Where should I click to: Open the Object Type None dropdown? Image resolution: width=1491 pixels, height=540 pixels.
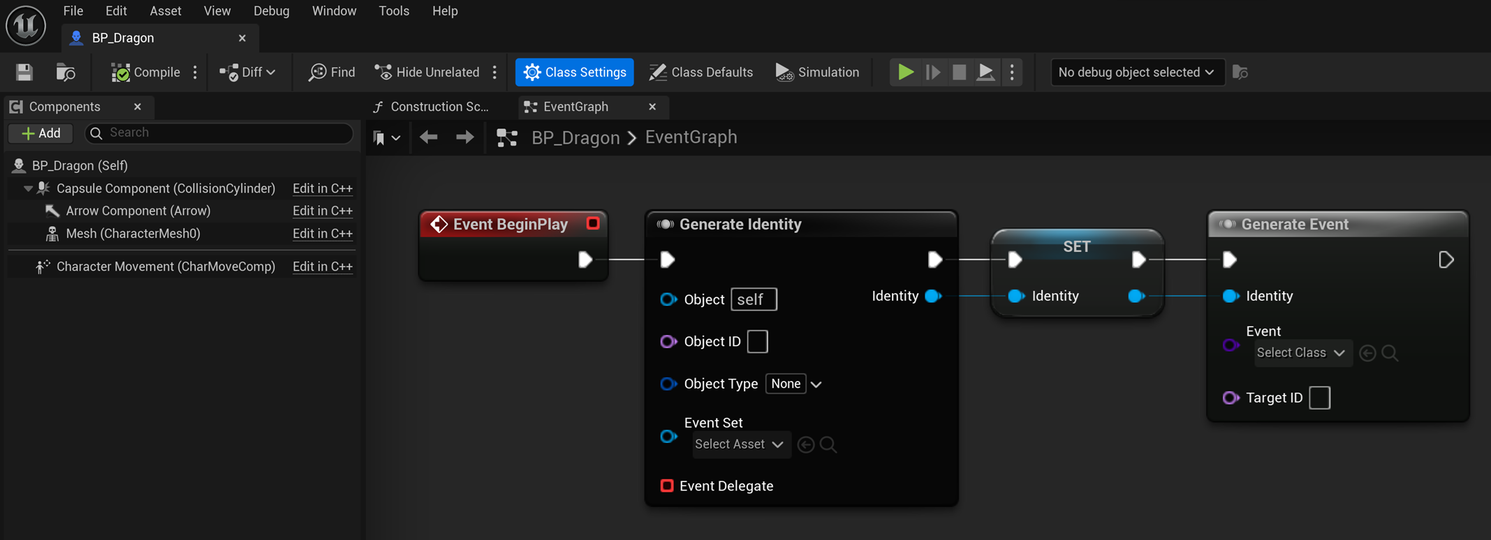point(794,384)
